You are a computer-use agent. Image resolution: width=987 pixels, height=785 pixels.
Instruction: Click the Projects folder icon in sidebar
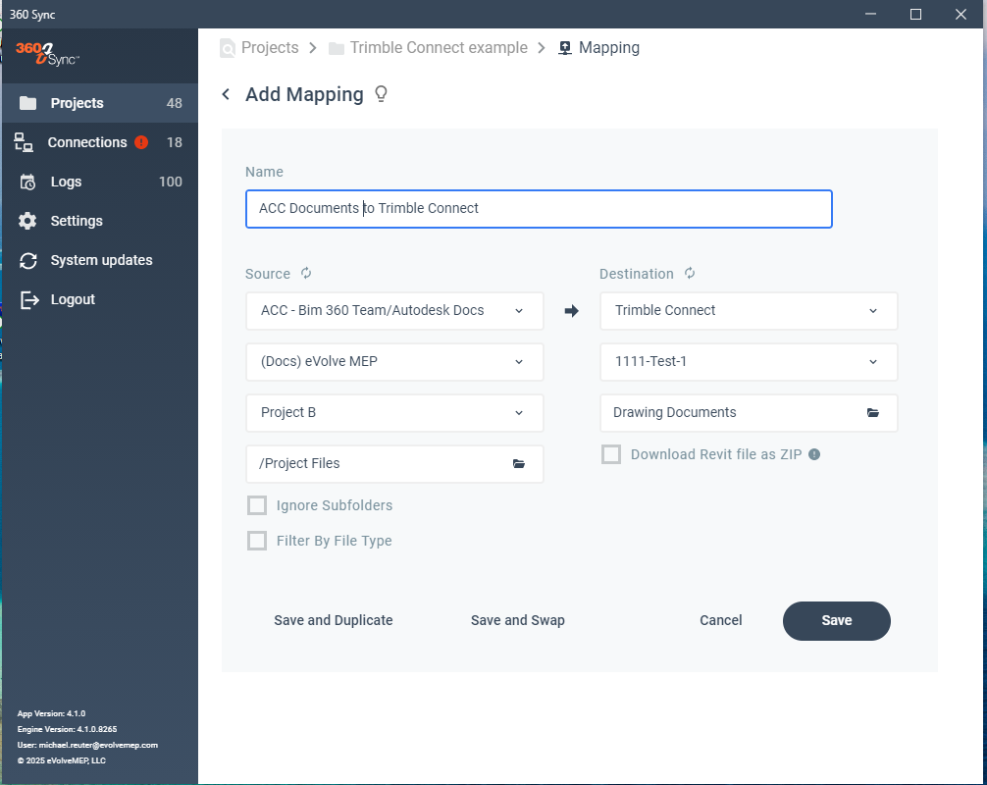point(27,103)
